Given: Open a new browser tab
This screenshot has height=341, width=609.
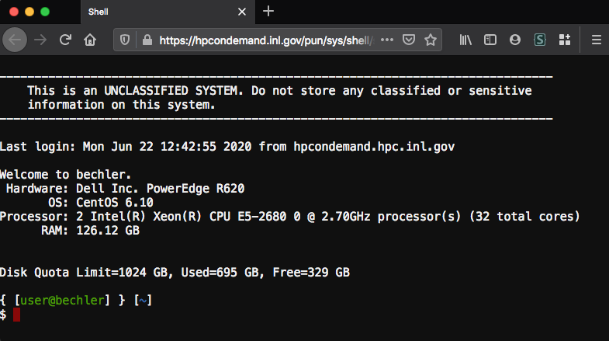Looking at the screenshot, I should pyautogui.click(x=268, y=12).
